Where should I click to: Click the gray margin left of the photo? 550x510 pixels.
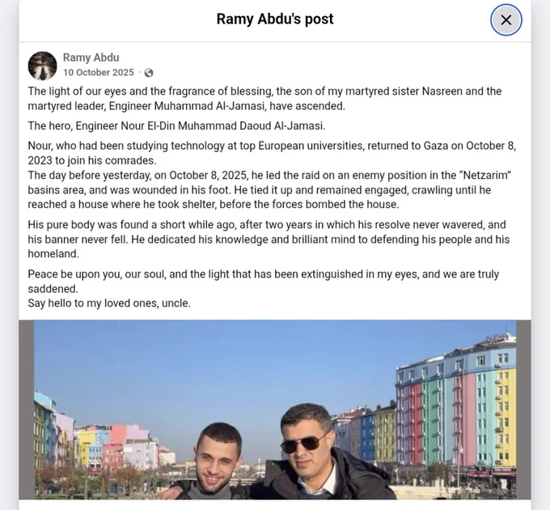coord(27,410)
